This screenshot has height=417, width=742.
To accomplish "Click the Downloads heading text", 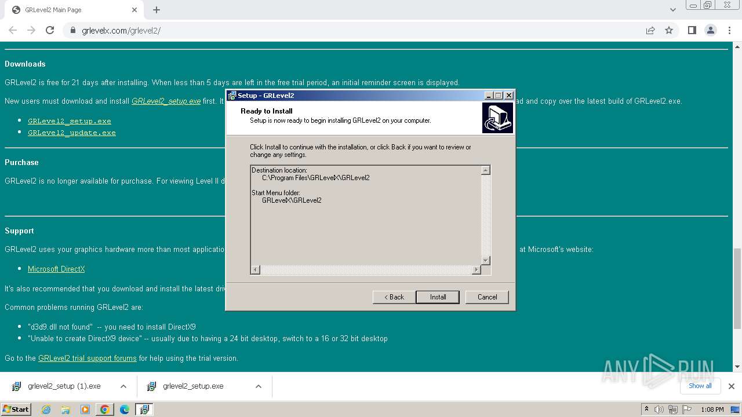I will pos(25,64).
